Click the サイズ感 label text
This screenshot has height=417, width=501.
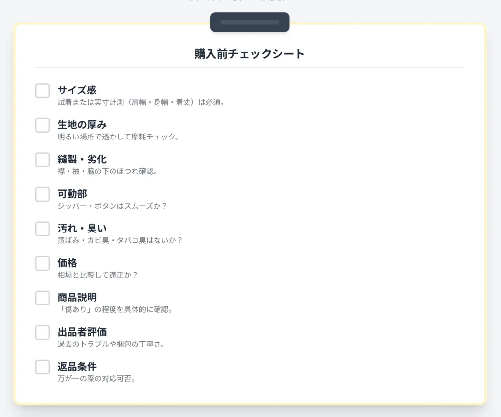pyautogui.click(x=77, y=90)
